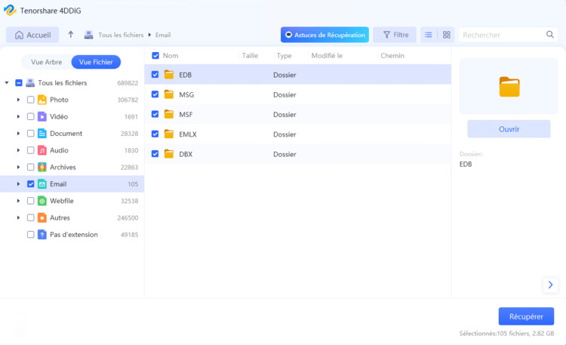Image resolution: width=566 pixels, height=345 pixels.
Task: Click the Archives category icon
Action: click(42, 167)
